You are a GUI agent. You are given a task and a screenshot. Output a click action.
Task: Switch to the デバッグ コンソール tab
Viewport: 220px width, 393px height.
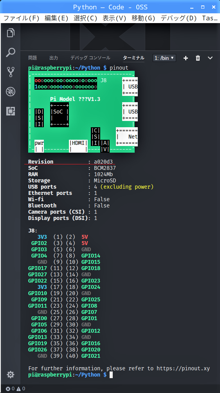[90, 58]
